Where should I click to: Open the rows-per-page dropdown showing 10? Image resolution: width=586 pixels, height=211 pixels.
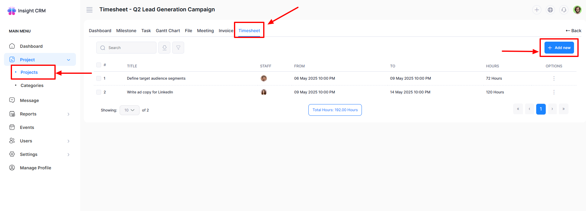click(129, 110)
